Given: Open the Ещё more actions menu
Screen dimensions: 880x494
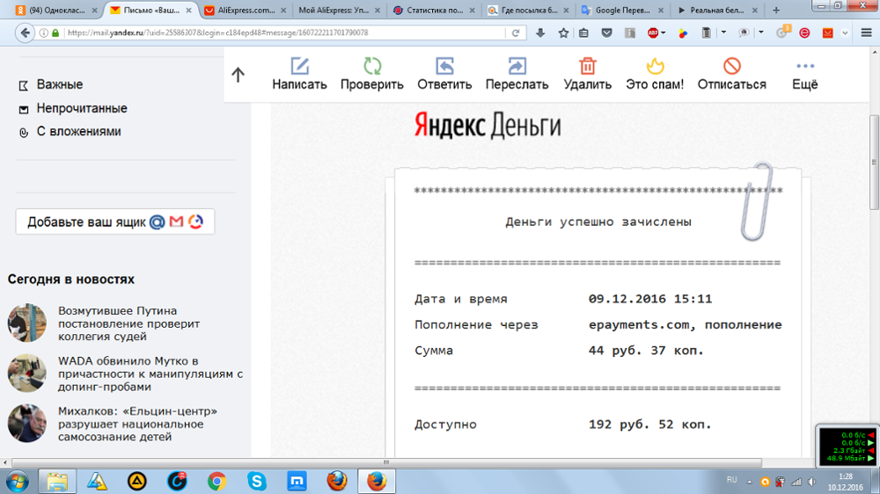Looking at the screenshot, I should pos(805,74).
